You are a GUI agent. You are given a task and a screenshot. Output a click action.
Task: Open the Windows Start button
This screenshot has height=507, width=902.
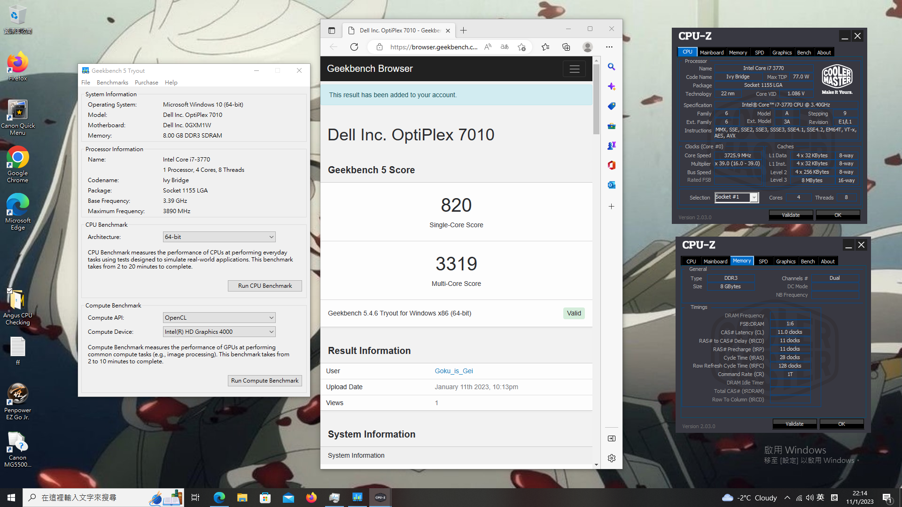tap(11, 498)
